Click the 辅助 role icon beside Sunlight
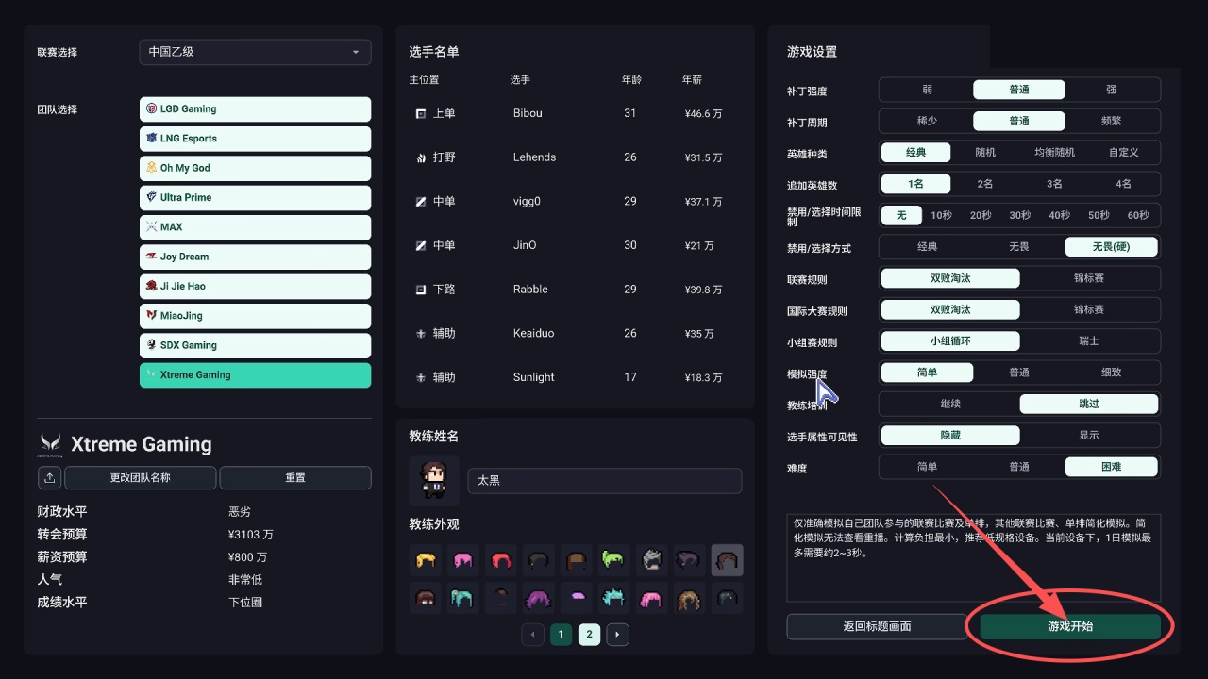Screen dimensions: 1208x679 point(421,377)
